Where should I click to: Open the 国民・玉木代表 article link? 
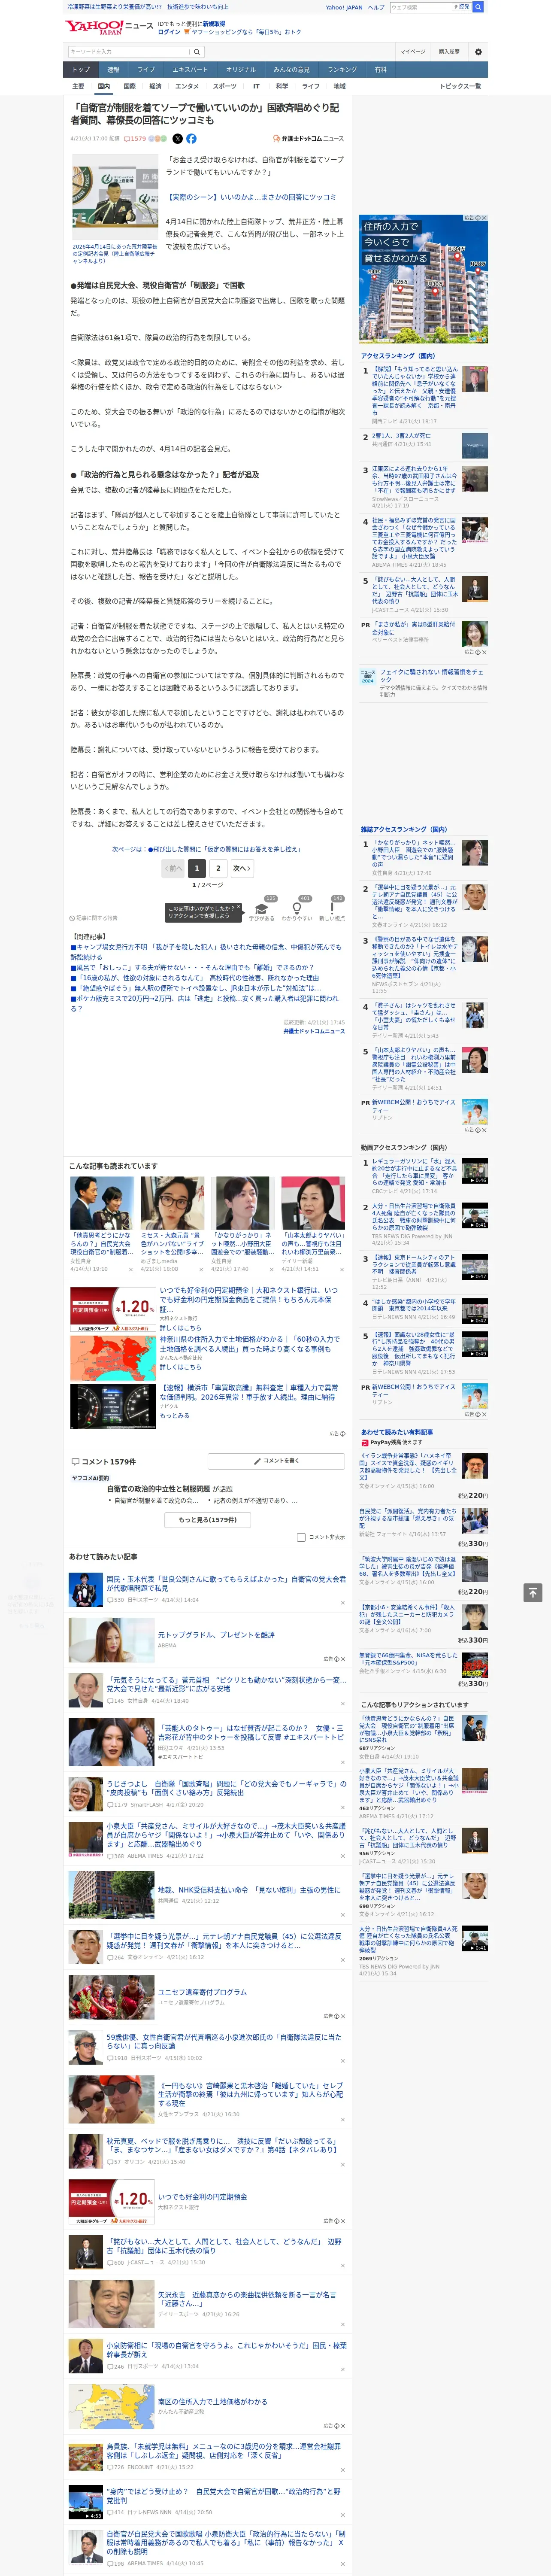tap(226, 1584)
